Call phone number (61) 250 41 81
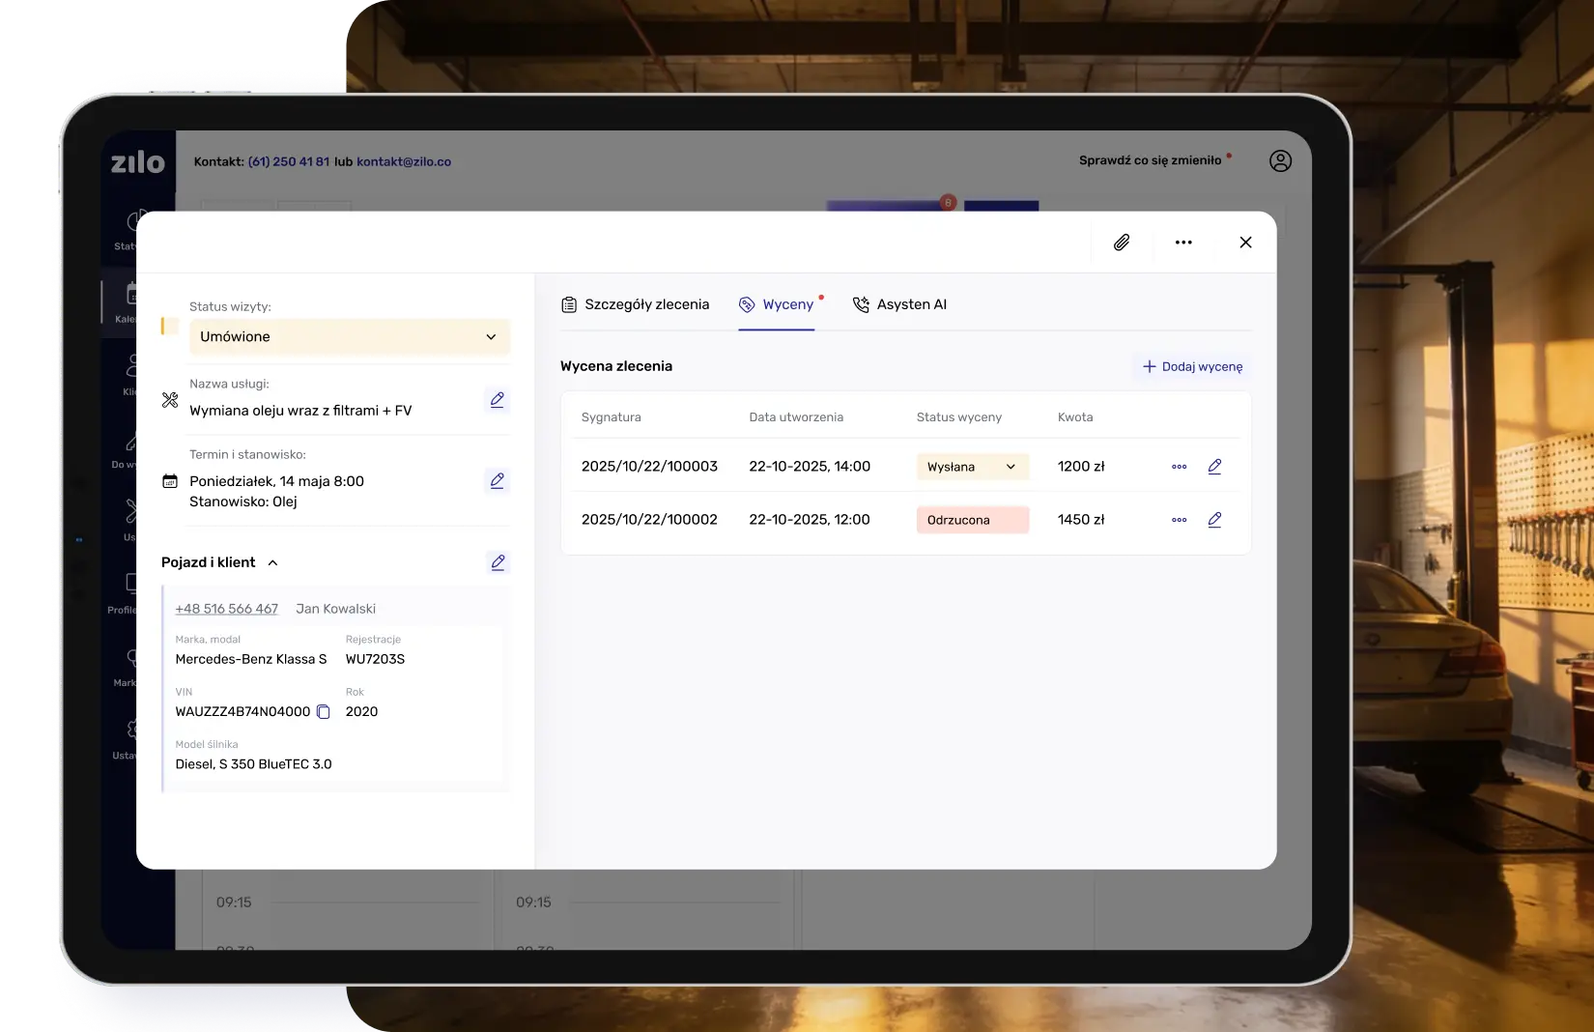 click(x=289, y=161)
